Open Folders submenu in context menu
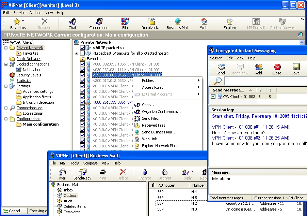Screen dimensions: 307x216 point(167,81)
